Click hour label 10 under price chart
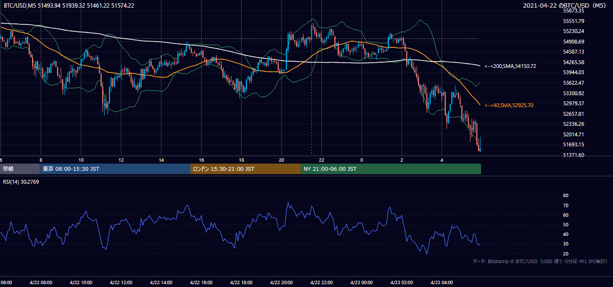Viewport: 613px width, 287px height. click(81, 160)
